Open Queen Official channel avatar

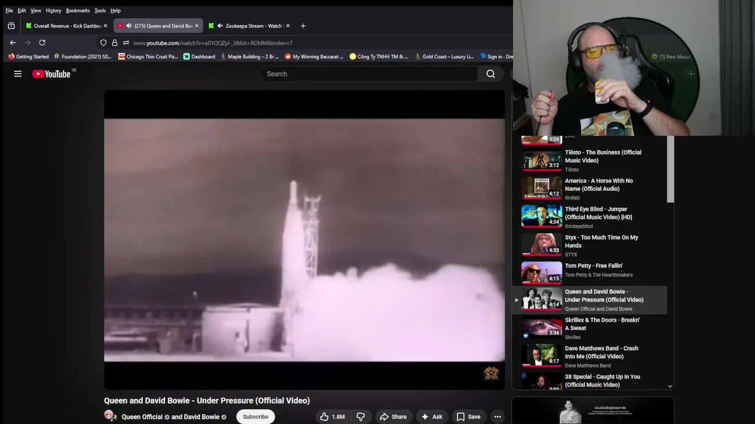click(110, 416)
